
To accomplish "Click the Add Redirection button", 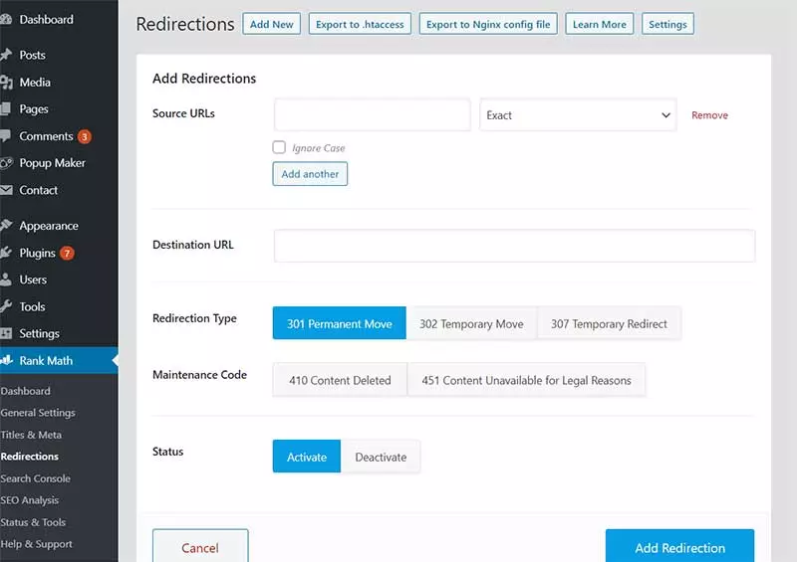I will tap(679, 548).
